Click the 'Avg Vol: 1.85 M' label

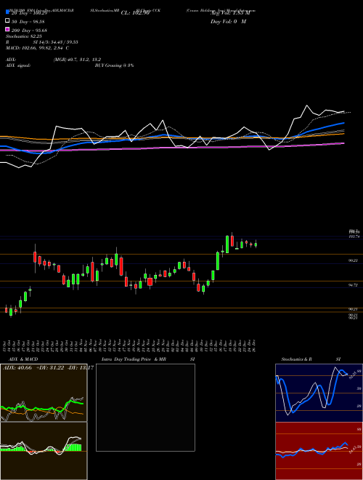(230, 13)
